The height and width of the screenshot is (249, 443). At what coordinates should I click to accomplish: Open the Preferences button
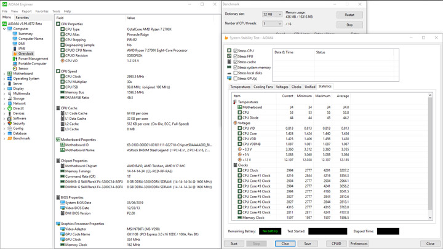359,243
